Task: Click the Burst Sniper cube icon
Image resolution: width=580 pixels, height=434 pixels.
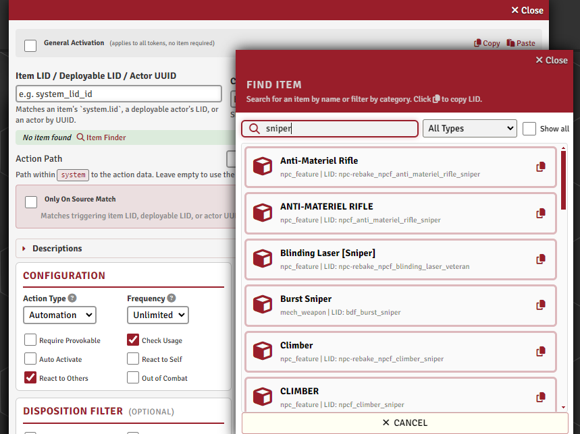Action: point(263,305)
